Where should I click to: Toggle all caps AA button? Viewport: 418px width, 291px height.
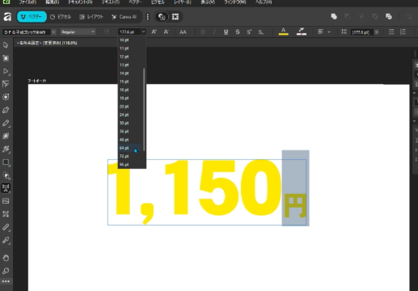click(183, 32)
